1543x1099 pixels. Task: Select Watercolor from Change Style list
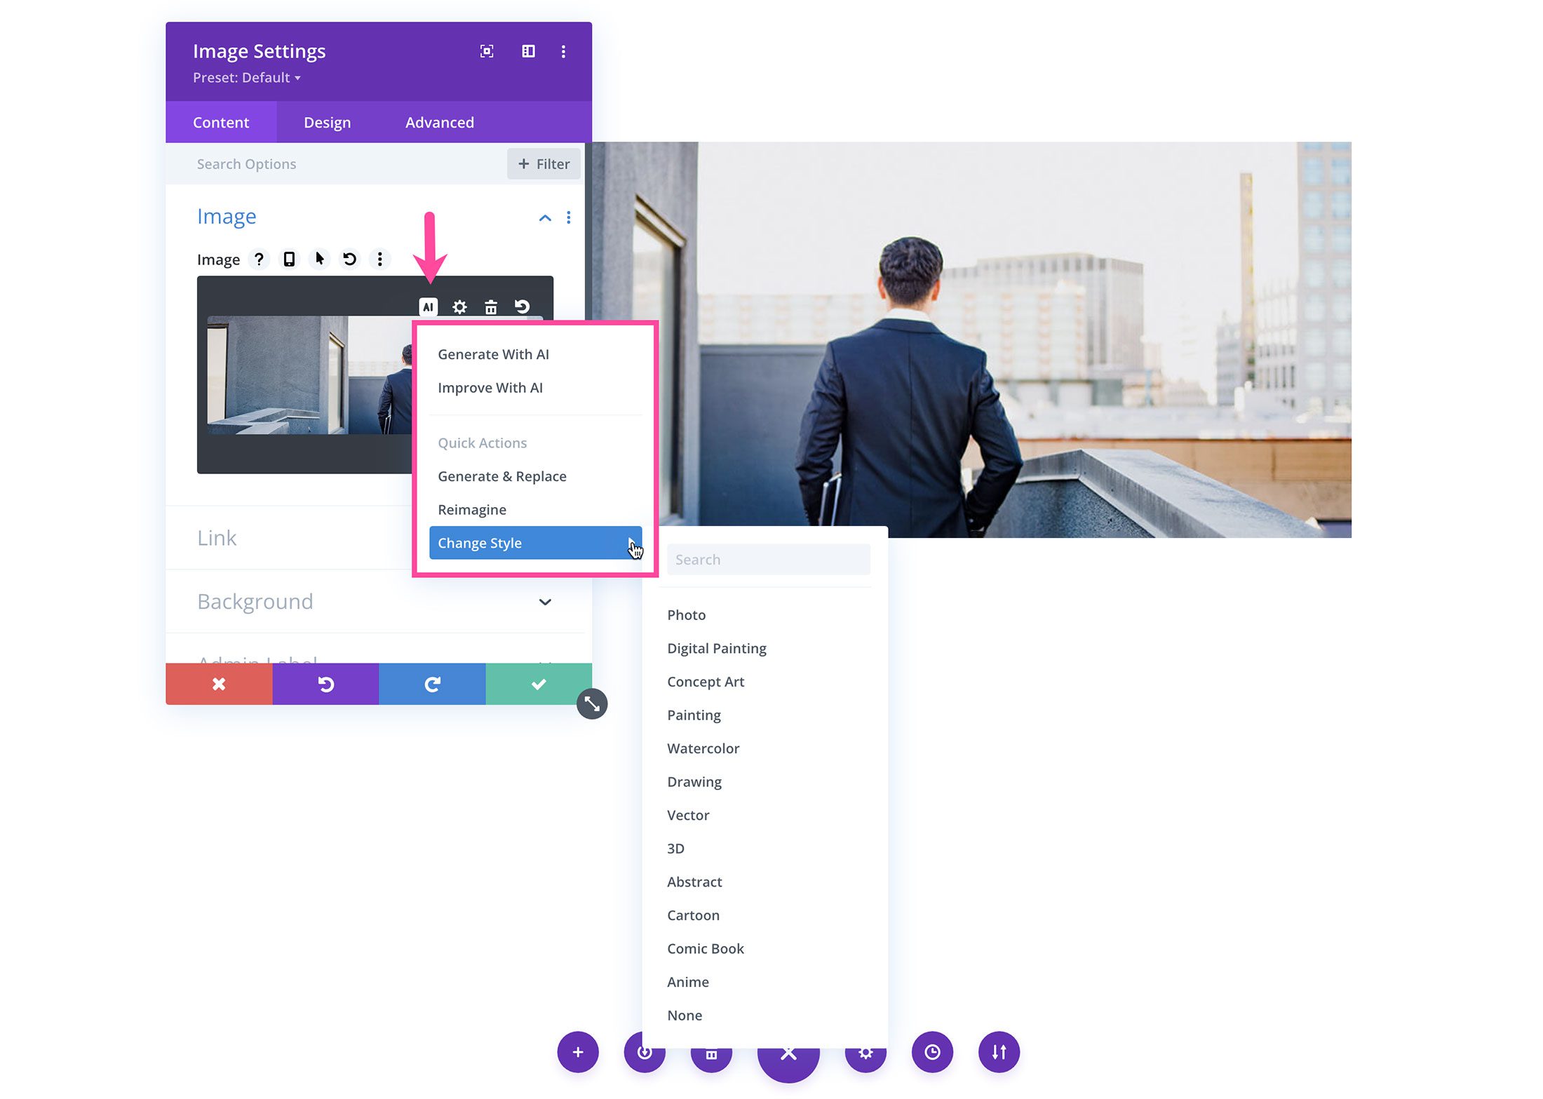703,748
